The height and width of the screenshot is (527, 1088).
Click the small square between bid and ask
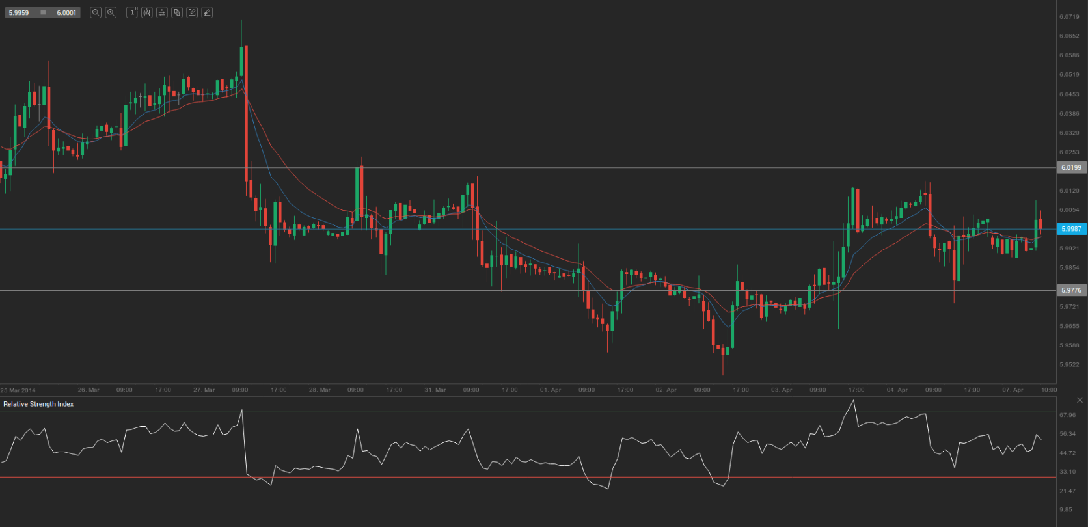(43, 12)
